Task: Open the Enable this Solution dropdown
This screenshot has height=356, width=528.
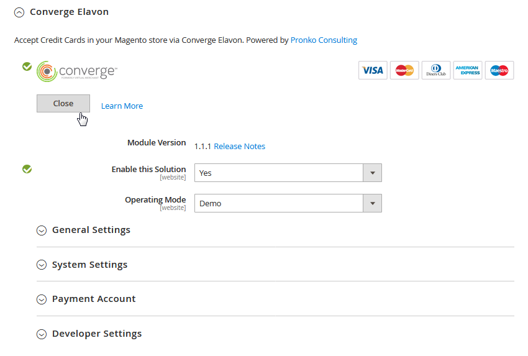Action: [x=288, y=173]
